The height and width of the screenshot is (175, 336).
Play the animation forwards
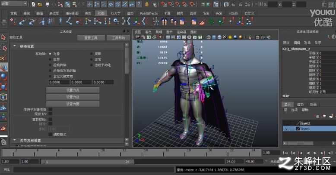tap(315, 153)
